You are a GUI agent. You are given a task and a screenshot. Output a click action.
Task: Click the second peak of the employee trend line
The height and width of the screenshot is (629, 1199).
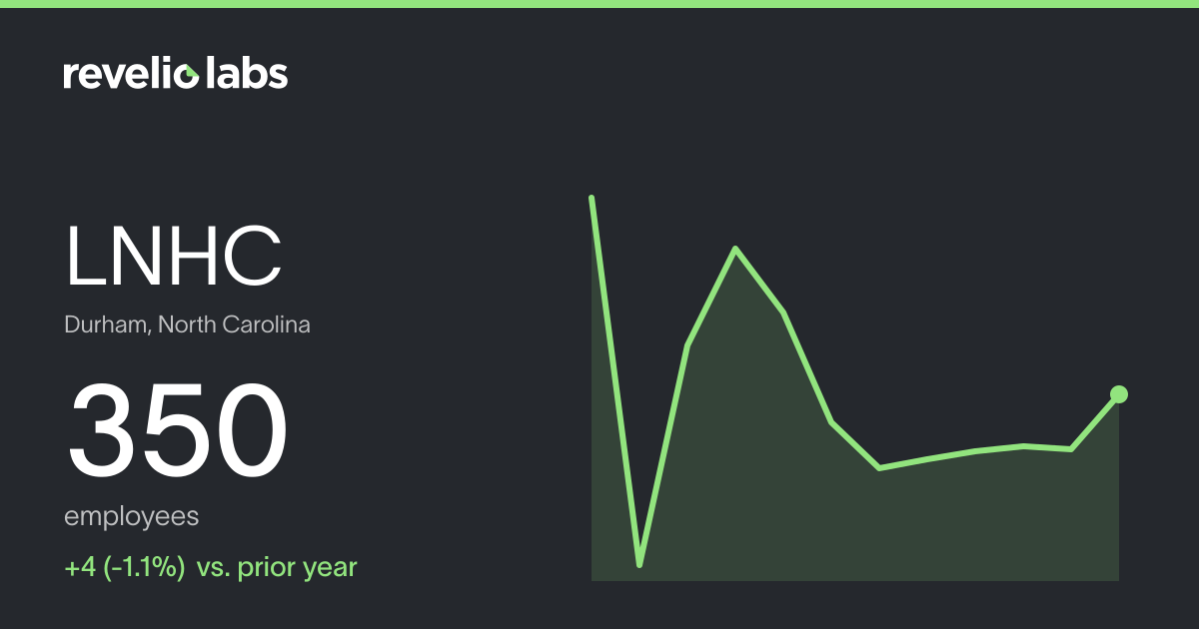pyautogui.click(x=736, y=249)
